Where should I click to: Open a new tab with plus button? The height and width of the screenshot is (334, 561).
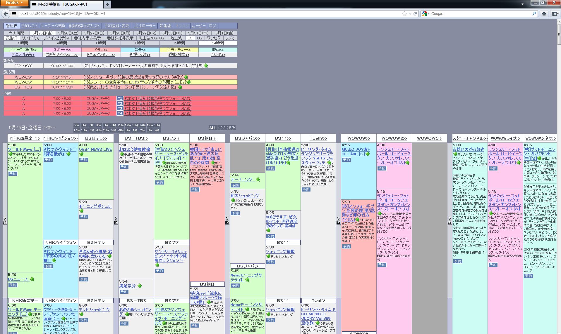(107, 4)
